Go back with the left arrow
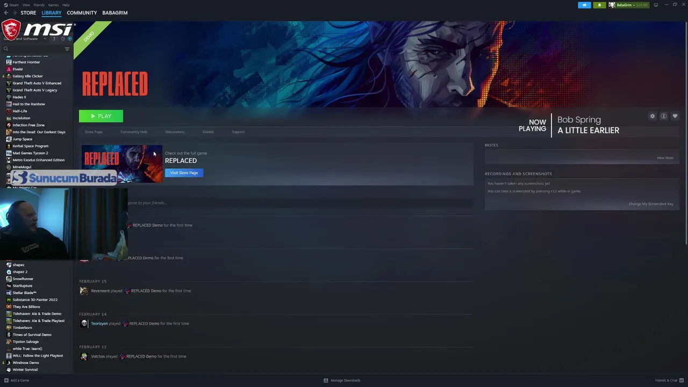The width and height of the screenshot is (688, 387). point(6,12)
